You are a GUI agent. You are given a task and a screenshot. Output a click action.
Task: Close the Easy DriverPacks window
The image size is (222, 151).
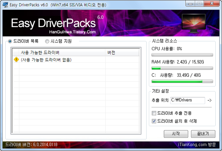tap(212, 4)
